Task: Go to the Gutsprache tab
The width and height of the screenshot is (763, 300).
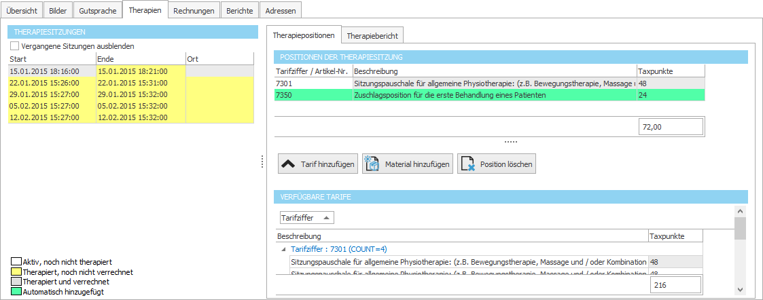Action: (x=97, y=10)
